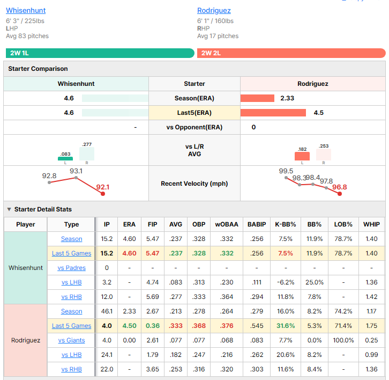
Task: Open Whisenhunt's vs LHB split
Action: pyautogui.click(x=71, y=282)
